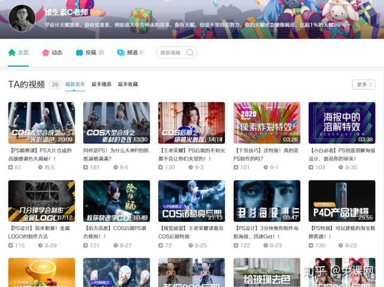Click the play-count icon under the 光影调色 video
384x287 pixels.
pyautogui.click(x=11, y=168)
